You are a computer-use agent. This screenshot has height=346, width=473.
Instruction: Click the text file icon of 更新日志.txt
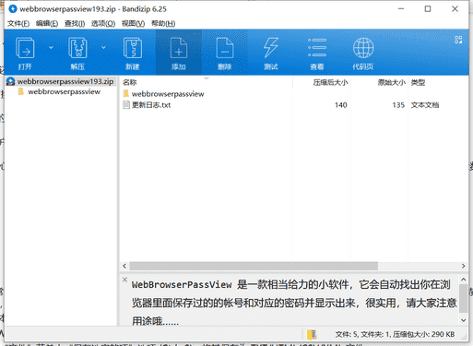pyautogui.click(x=126, y=105)
